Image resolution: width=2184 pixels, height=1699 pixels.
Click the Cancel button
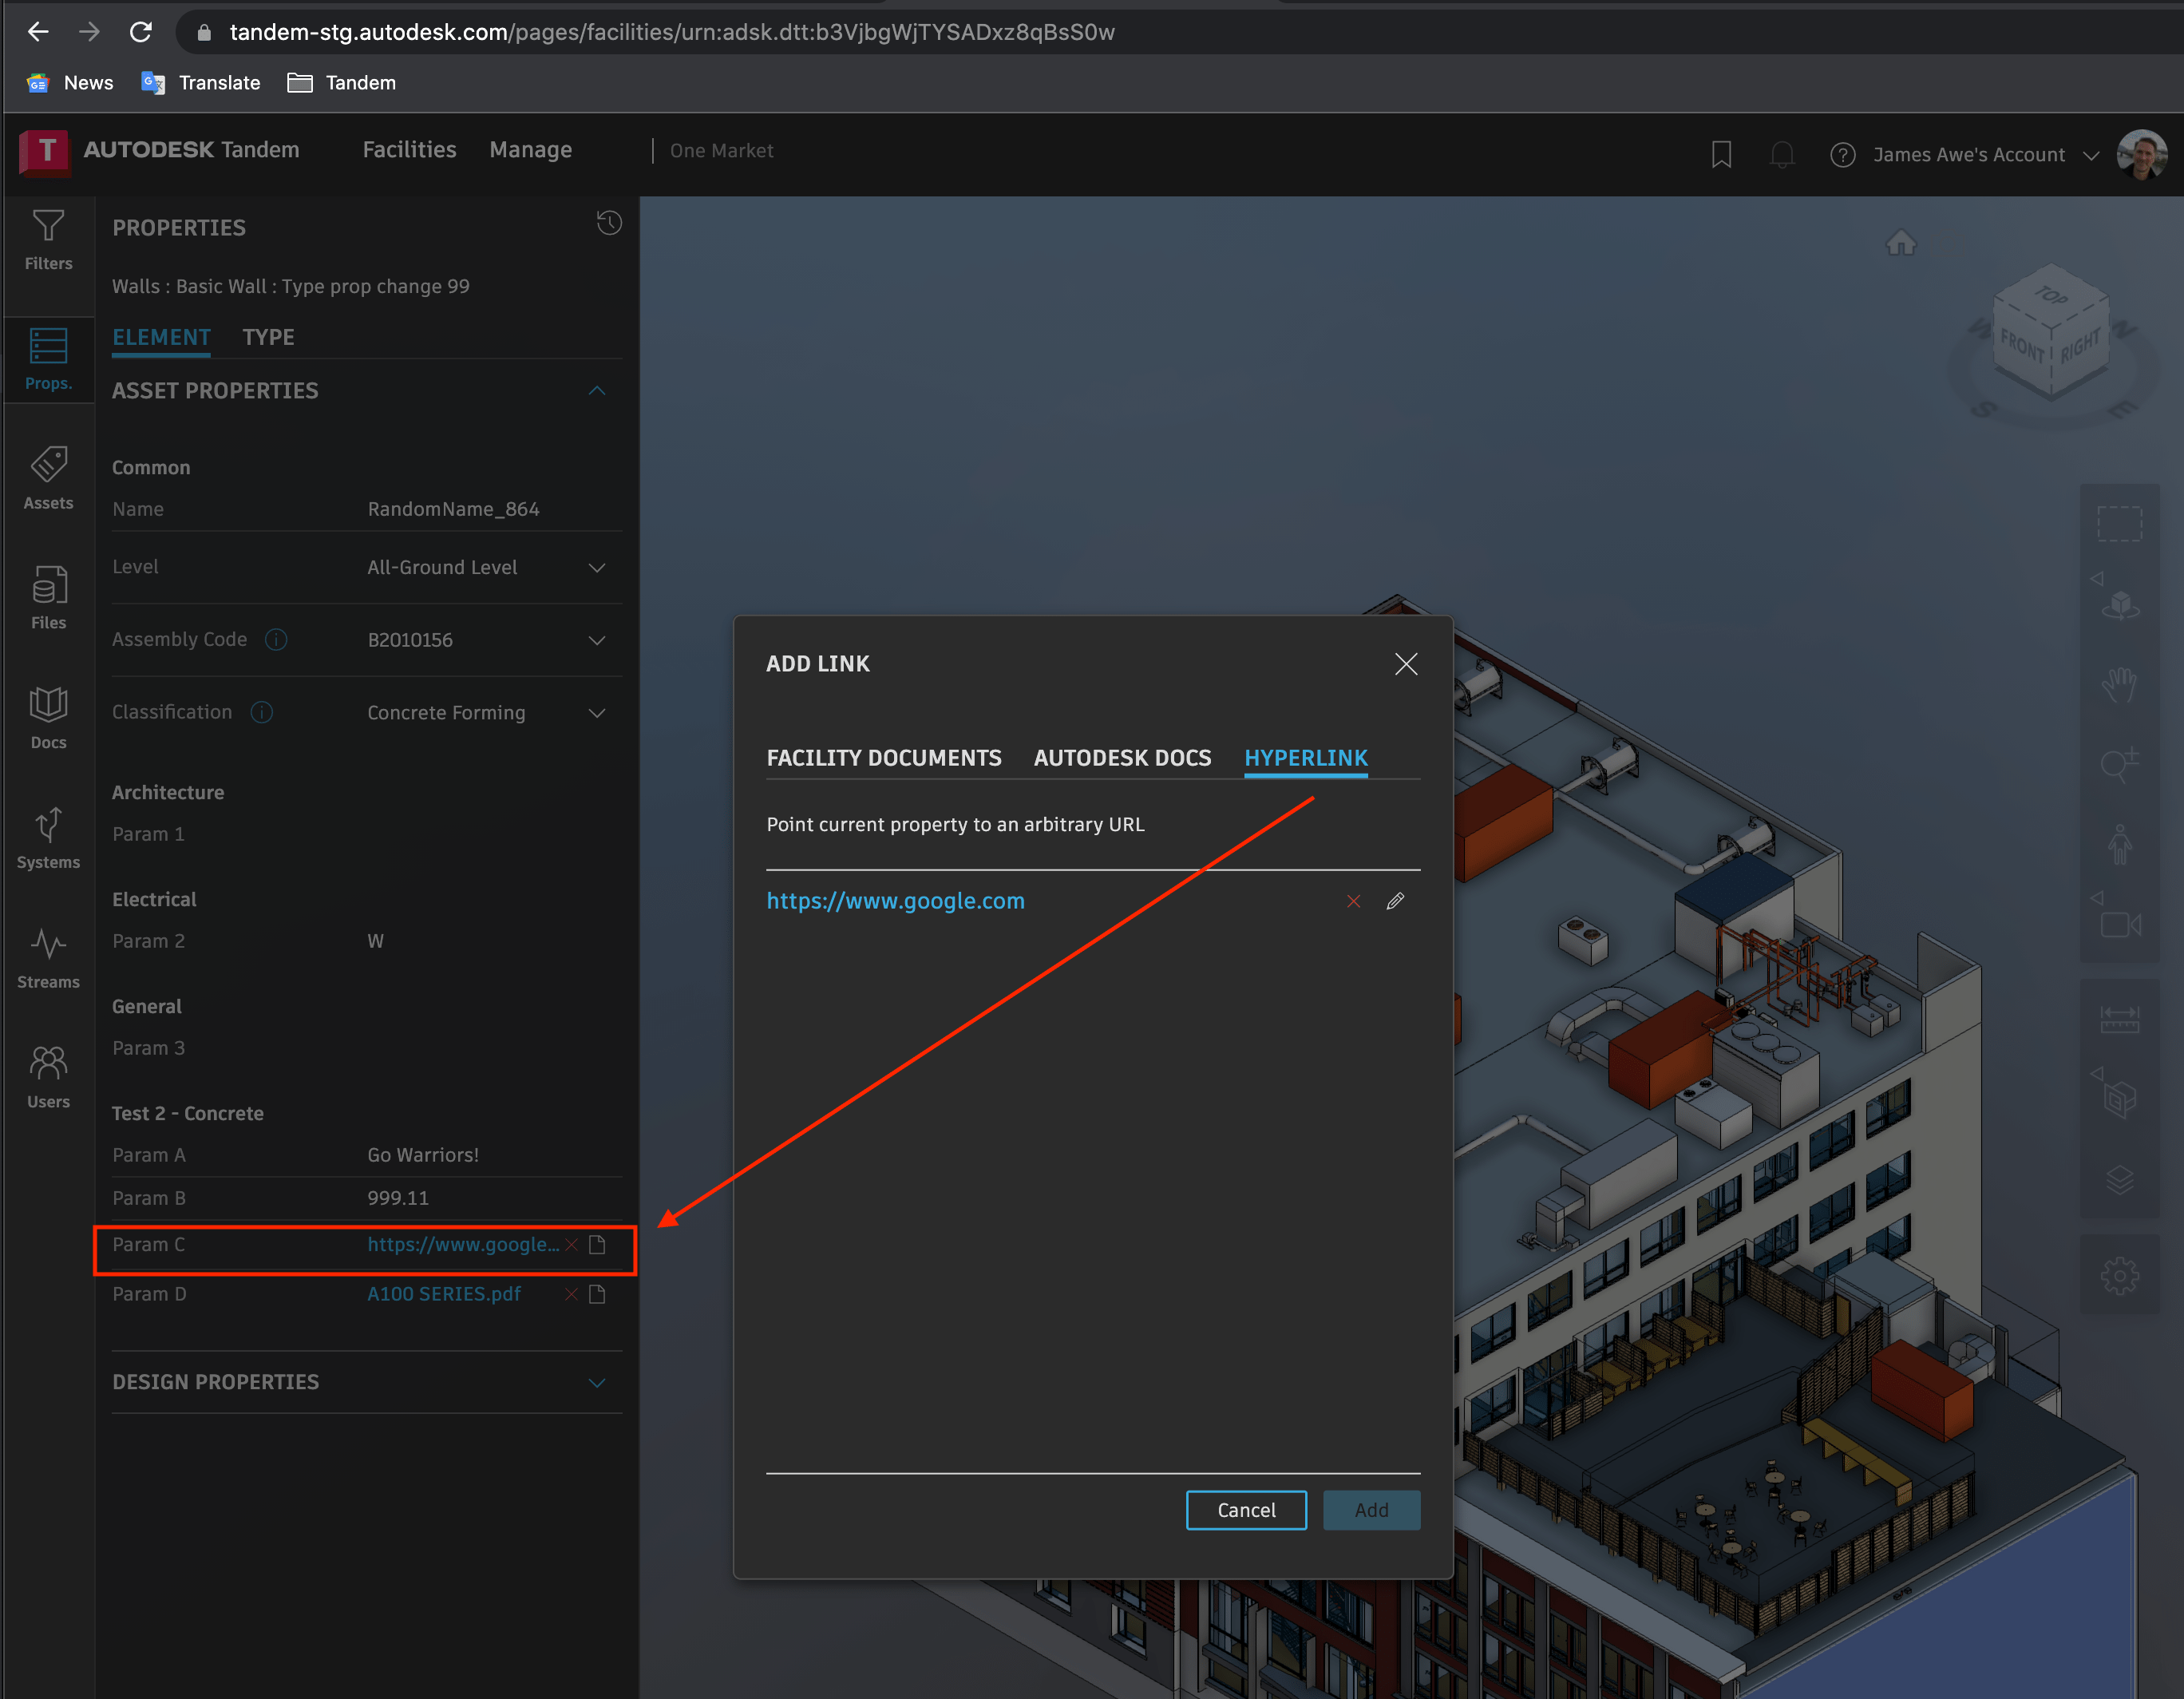tap(1246, 1510)
